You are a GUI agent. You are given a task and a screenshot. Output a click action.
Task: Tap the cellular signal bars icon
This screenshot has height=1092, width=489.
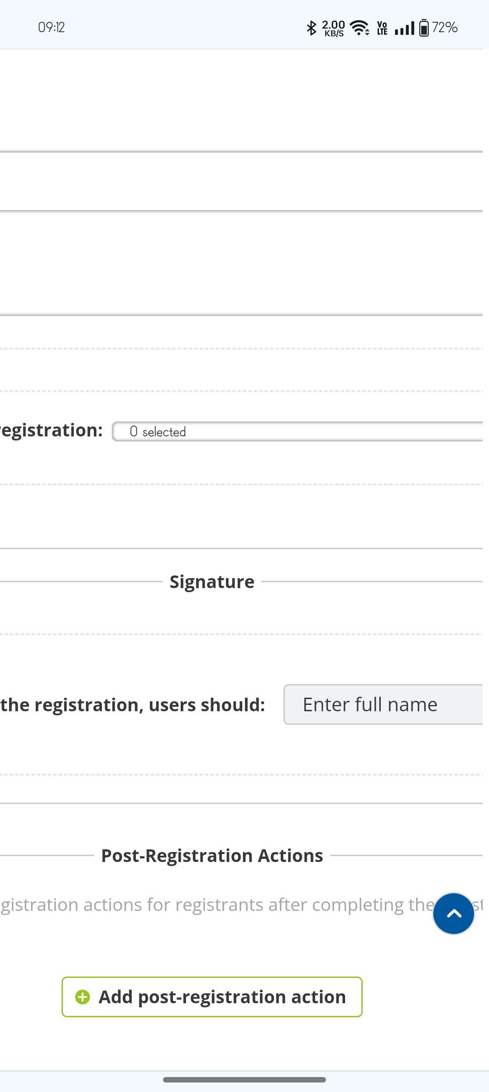pyautogui.click(x=404, y=28)
